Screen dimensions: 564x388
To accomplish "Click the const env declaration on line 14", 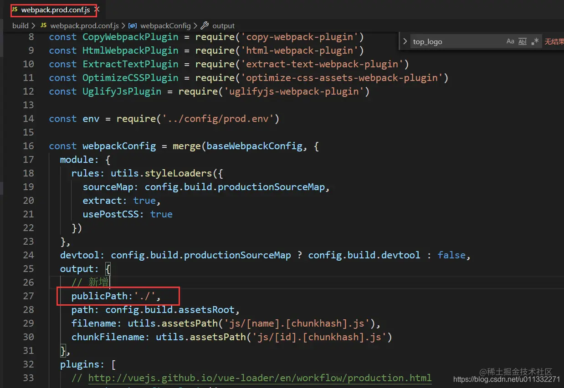I will point(164,119).
